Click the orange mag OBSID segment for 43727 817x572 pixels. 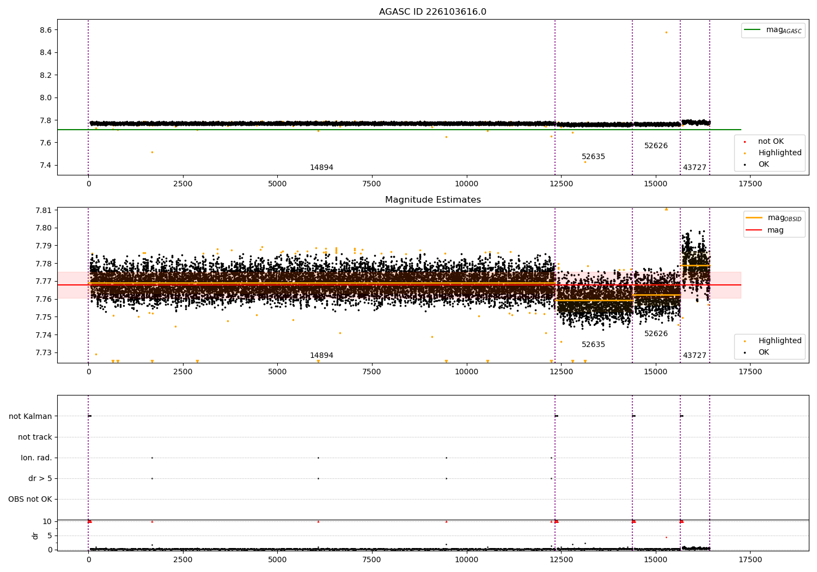695,265
